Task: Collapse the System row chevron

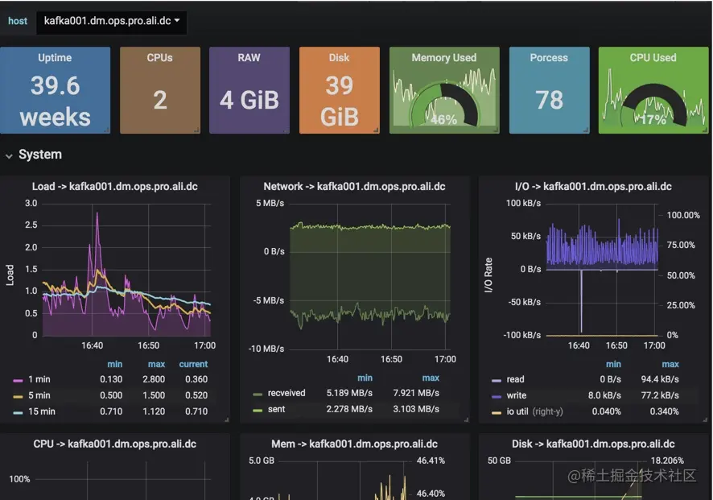Action: pyautogui.click(x=9, y=155)
